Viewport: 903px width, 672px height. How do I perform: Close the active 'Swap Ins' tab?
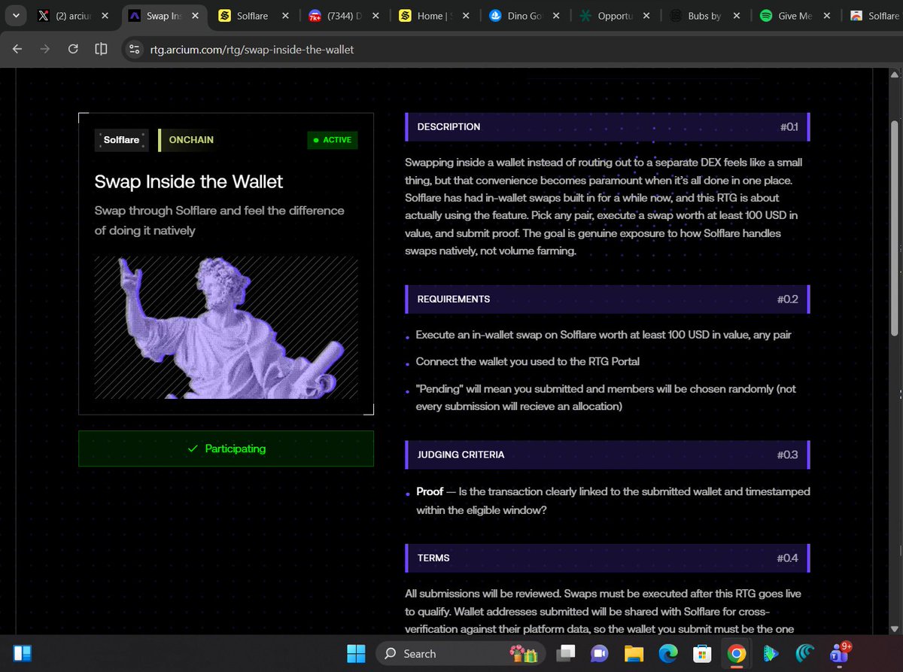pos(195,16)
